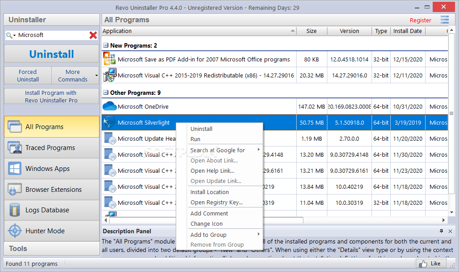
Task: Open the Logs Database module
Action: [52, 210]
